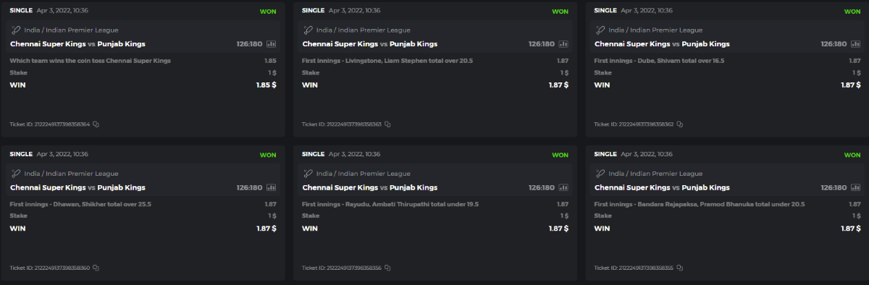Copy ticket ID of the Dhawan bet
This screenshot has width=869, height=285.
96,268
